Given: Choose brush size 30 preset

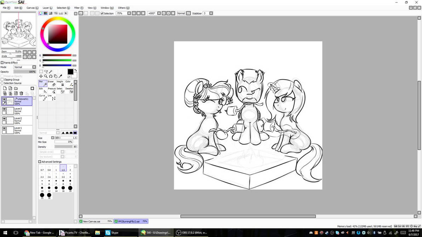Looking at the screenshot, I should [x=49, y=196].
